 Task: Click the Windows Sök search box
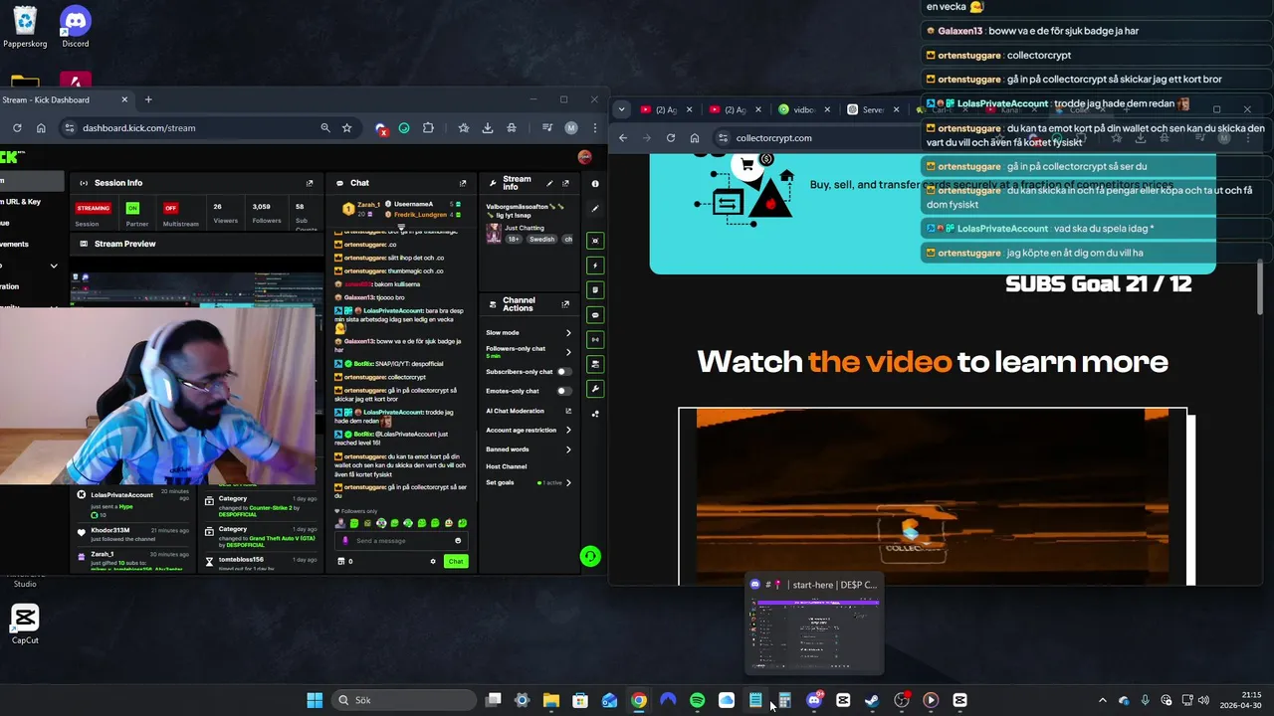(x=404, y=700)
